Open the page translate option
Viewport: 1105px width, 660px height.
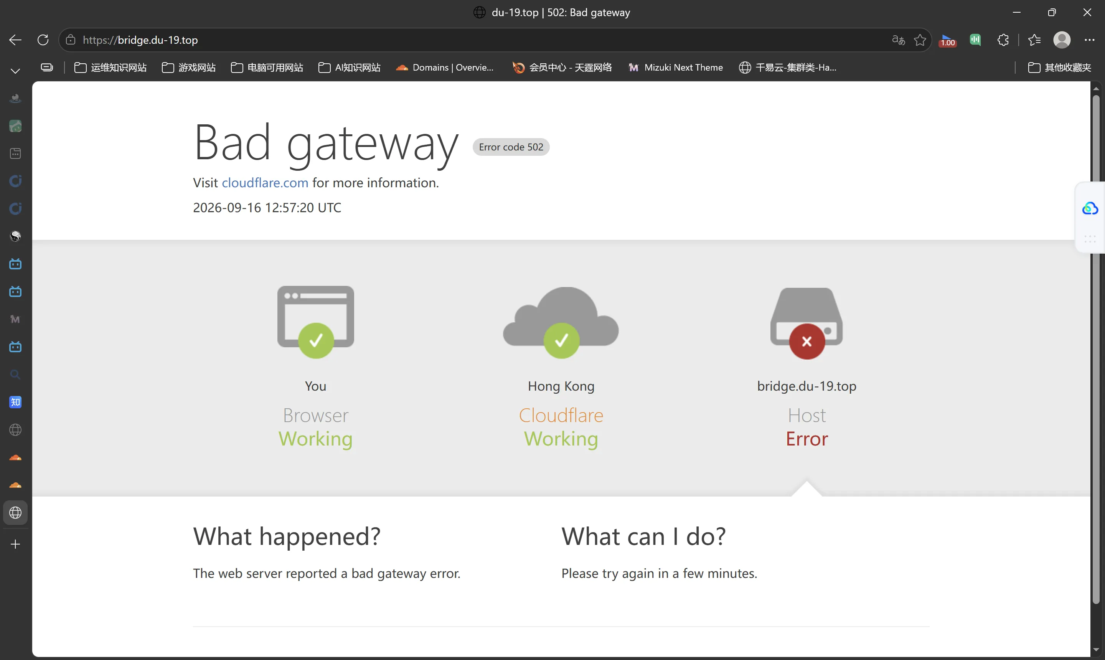tap(898, 40)
